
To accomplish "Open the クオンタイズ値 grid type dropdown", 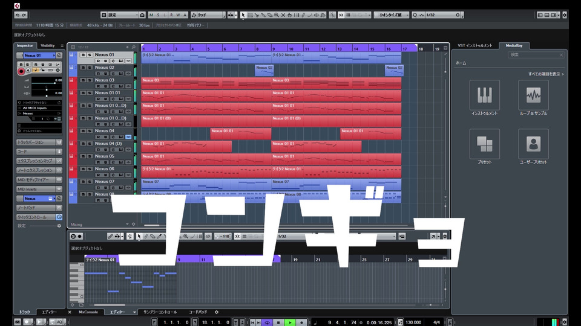I will pyautogui.click(x=392, y=14).
